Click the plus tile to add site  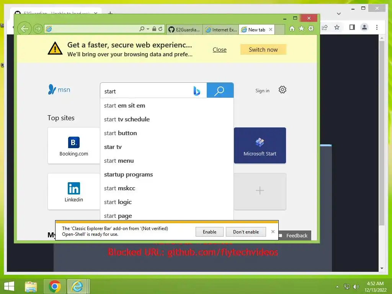(x=260, y=191)
